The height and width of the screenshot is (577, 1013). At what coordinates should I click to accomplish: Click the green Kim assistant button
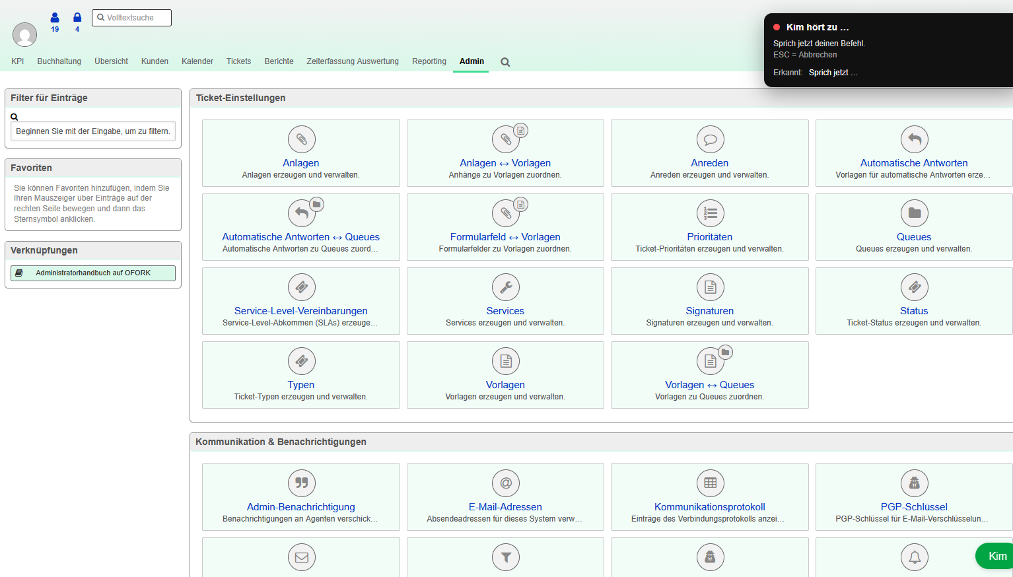point(996,556)
